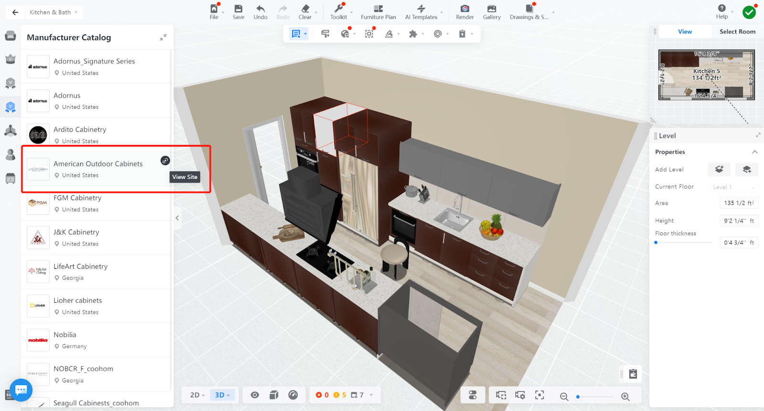
Task: Collapse the Properties section
Action: (755, 152)
